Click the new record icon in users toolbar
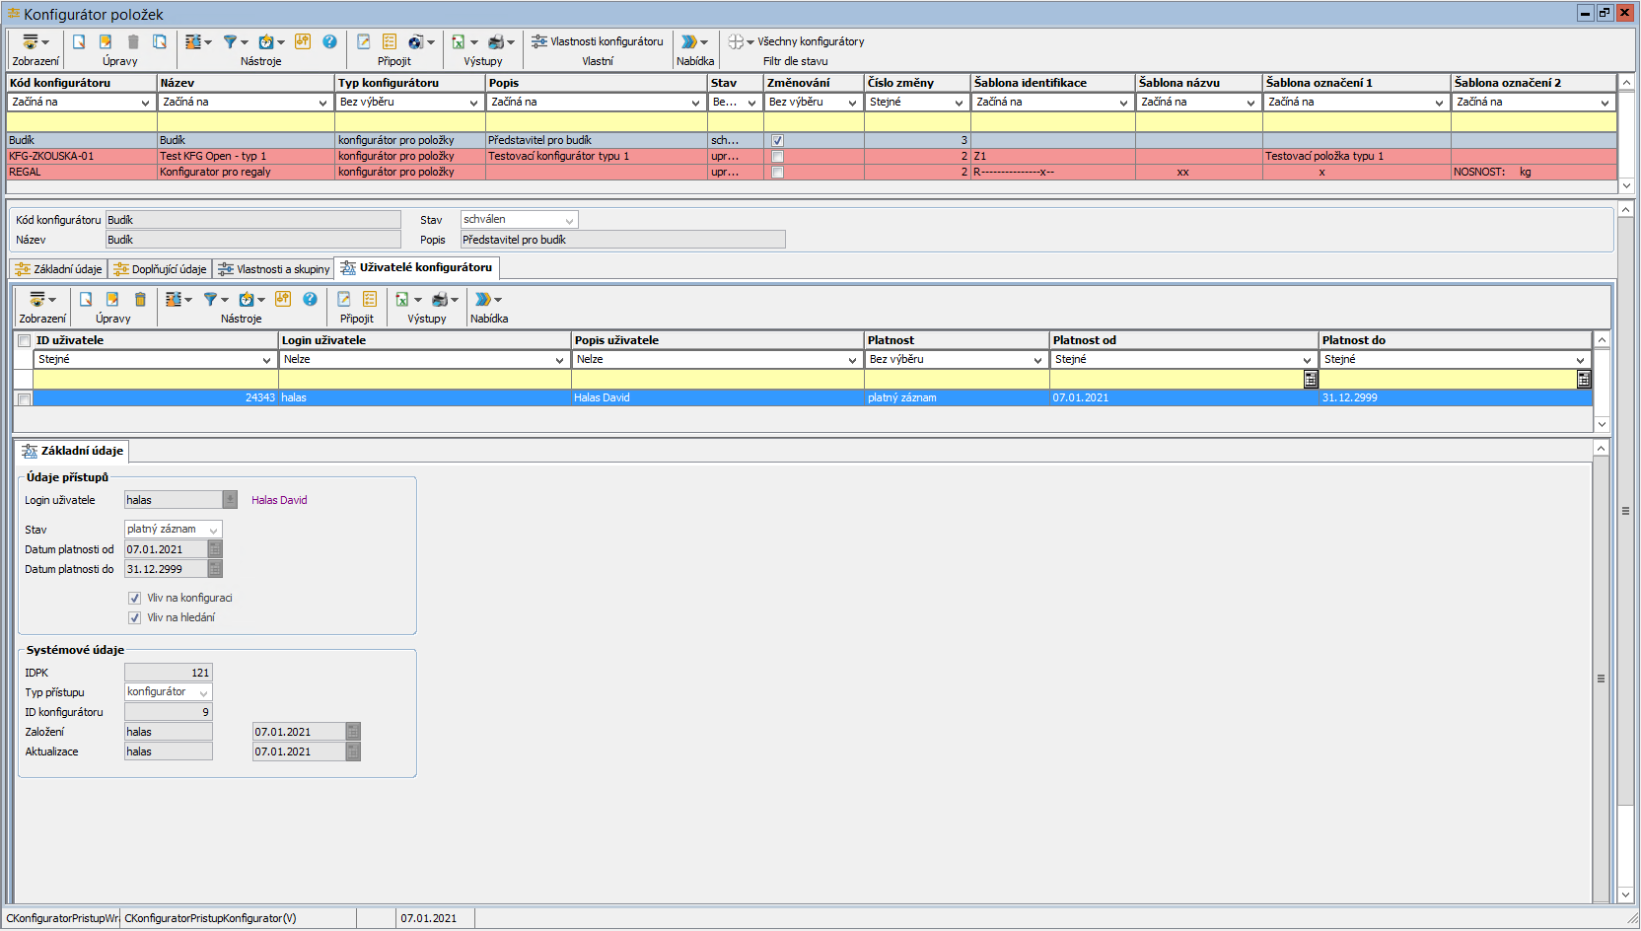1641x931 pixels. [86, 299]
